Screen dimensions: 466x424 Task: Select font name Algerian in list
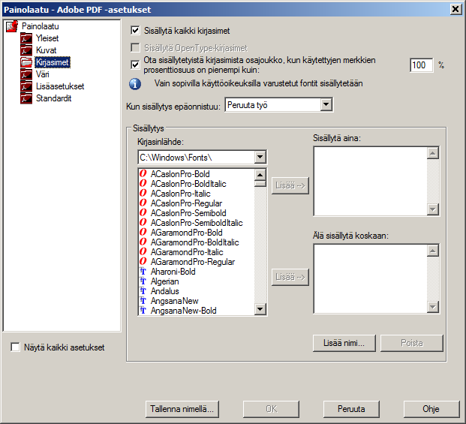tap(165, 281)
